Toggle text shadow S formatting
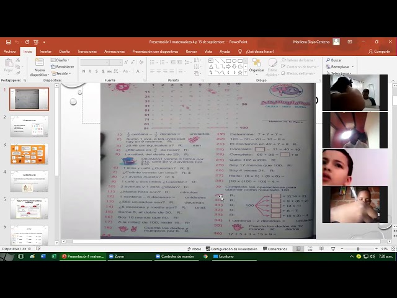Viewport: 397px width, 298px height. click(103, 71)
